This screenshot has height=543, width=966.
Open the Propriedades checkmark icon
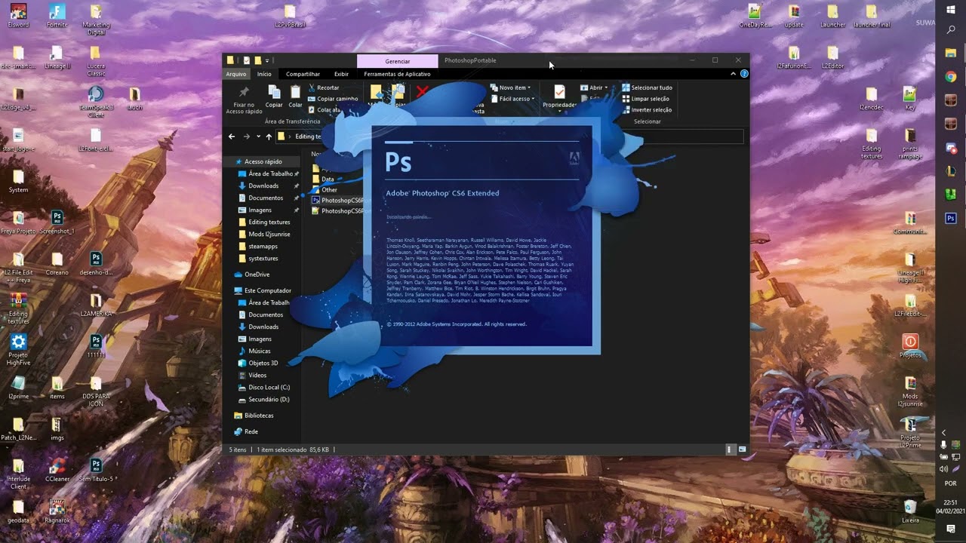point(559,92)
